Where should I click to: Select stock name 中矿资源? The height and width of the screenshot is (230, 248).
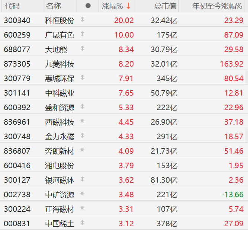point(59,195)
